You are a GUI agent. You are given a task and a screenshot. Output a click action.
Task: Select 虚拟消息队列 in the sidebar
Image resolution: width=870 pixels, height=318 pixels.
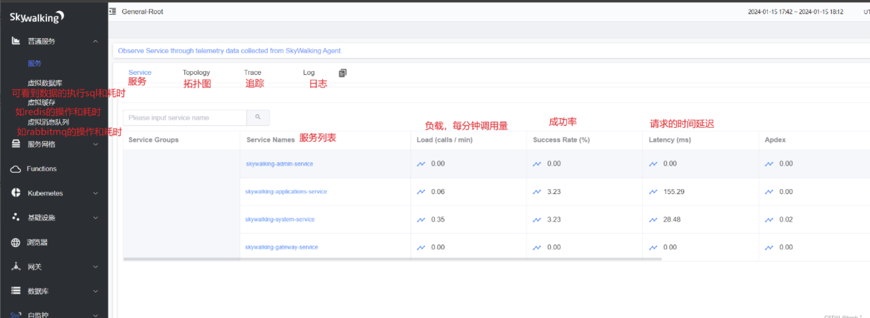48,122
